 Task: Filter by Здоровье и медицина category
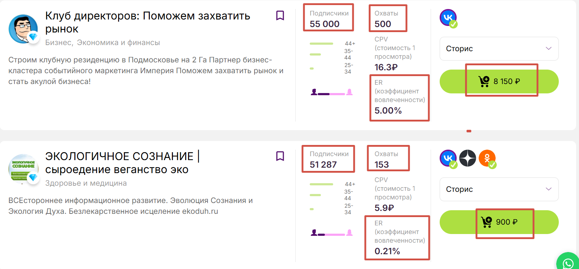click(86, 183)
